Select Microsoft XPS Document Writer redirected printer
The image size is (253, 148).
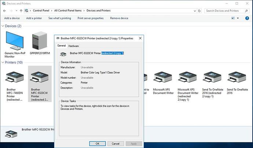[x=188, y=85]
